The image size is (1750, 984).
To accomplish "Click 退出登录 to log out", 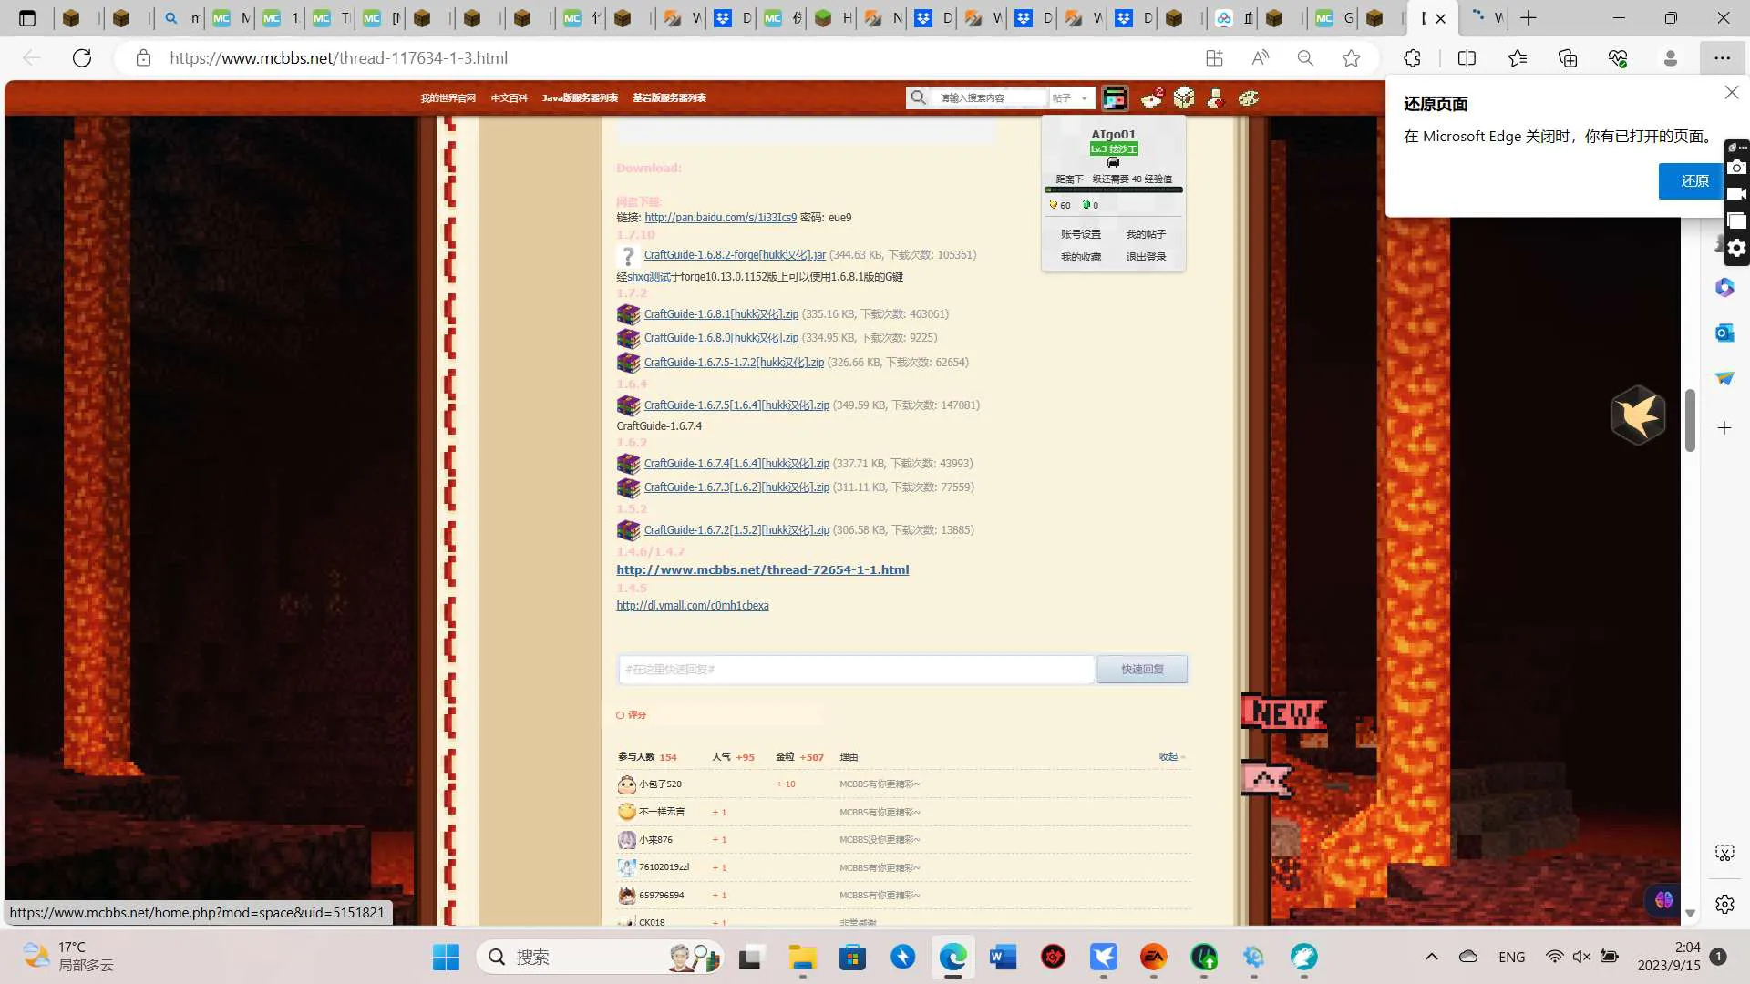I will (x=1146, y=257).
